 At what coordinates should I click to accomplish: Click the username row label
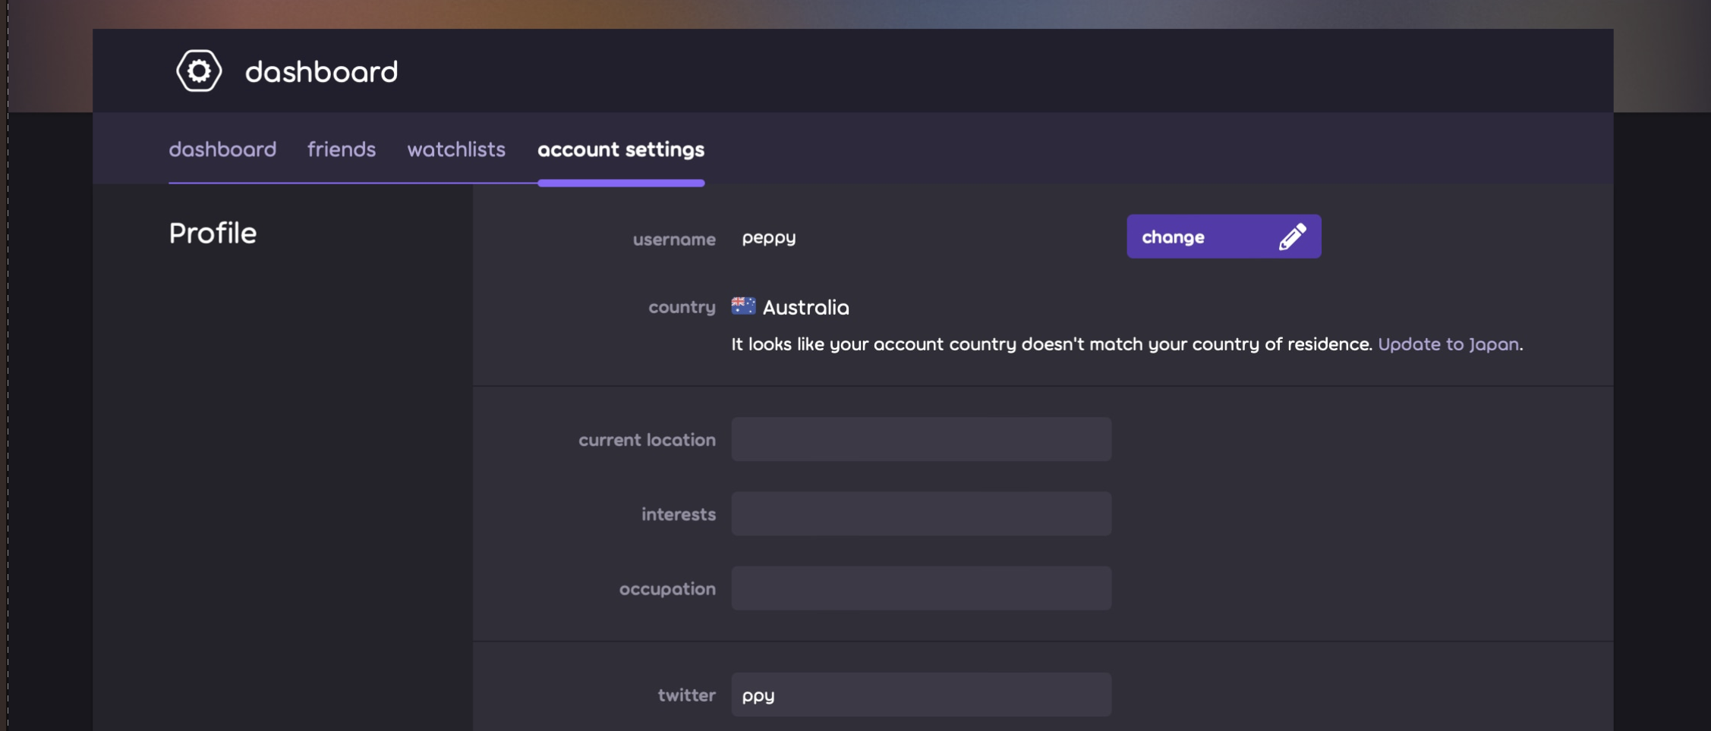tap(674, 240)
